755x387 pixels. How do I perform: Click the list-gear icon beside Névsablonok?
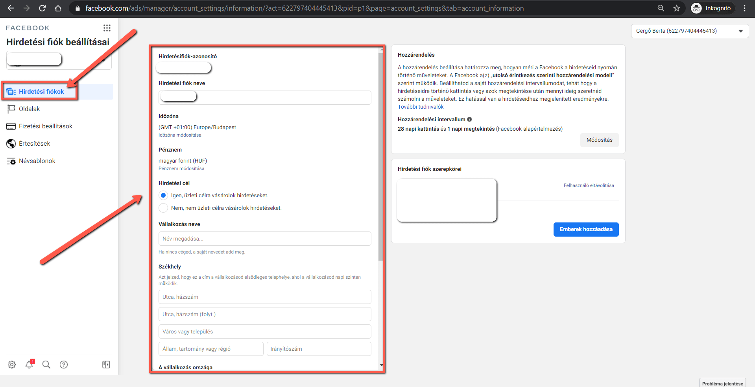tap(11, 161)
